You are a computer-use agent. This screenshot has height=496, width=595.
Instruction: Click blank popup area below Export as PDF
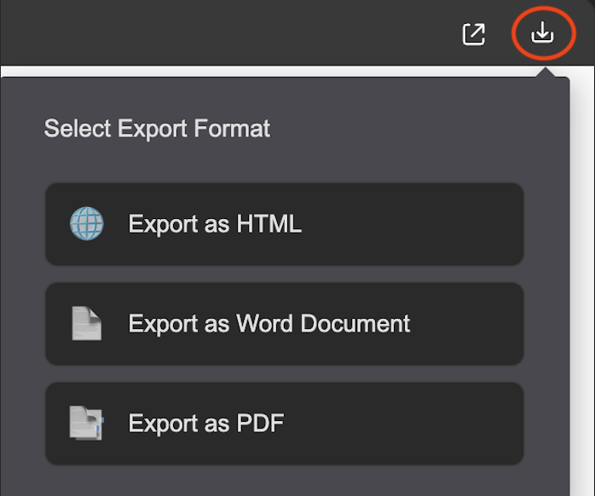(285, 482)
